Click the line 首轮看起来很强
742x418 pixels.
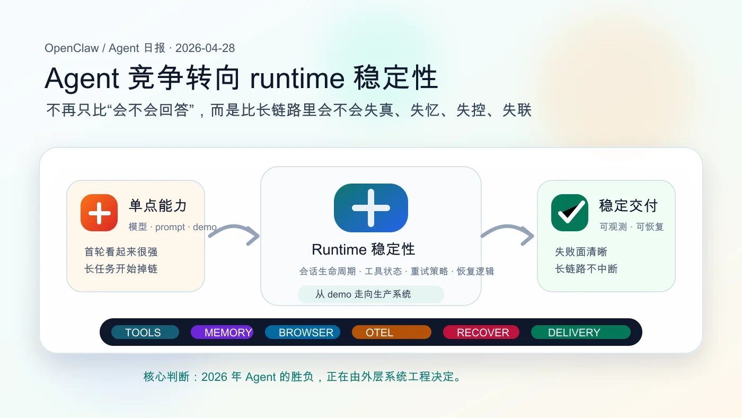click(x=121, y=252)
